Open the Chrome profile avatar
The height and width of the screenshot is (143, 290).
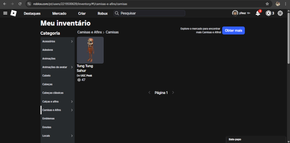click(x=278, y=4)
